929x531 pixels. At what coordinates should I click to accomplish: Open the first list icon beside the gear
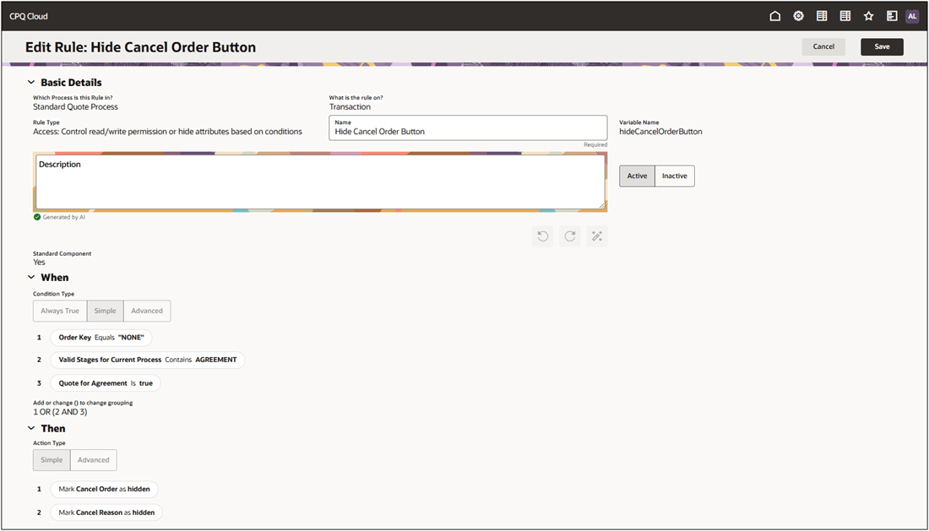tap(822, 16)
